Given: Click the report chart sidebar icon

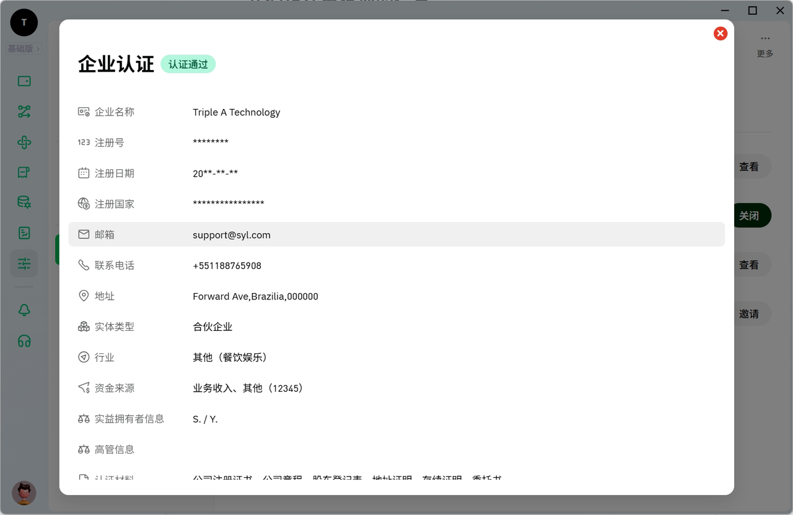Looking at the screenshot, I should [24, 233].
